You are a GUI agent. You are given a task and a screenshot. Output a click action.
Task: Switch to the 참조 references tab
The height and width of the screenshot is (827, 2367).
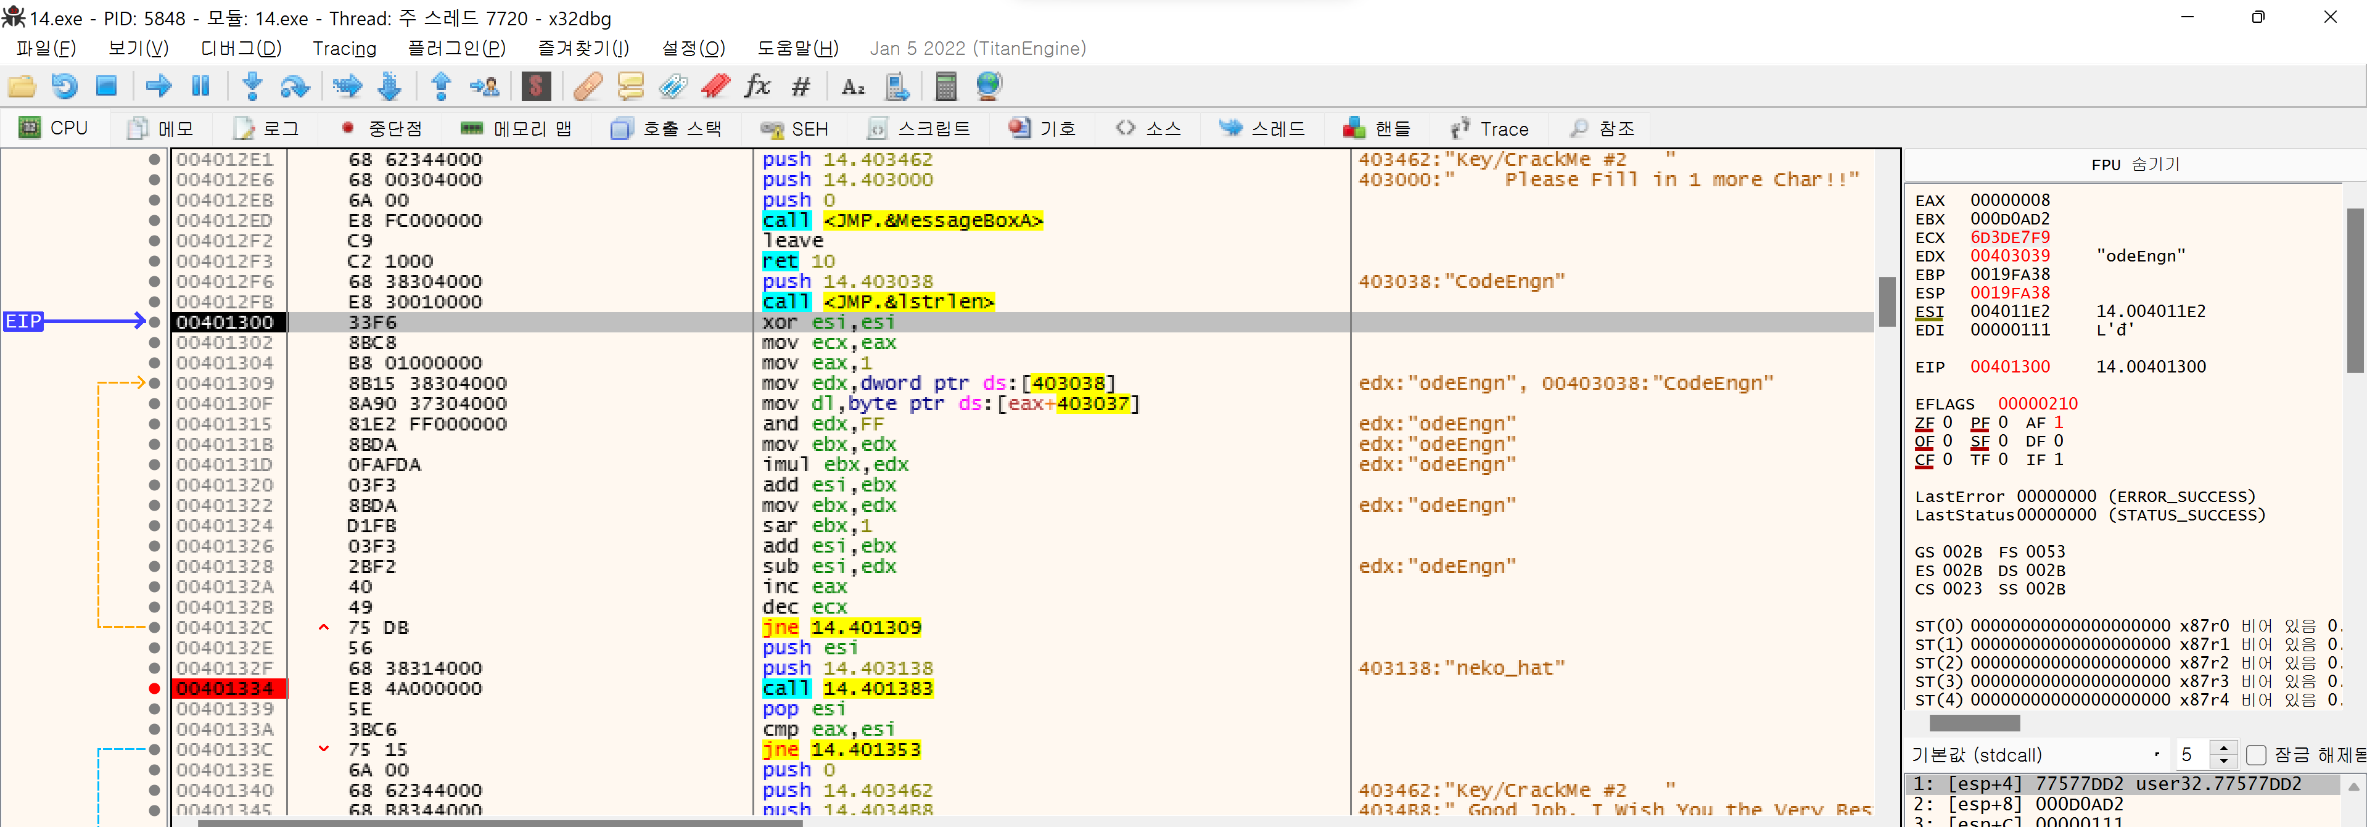point(1602,129)
